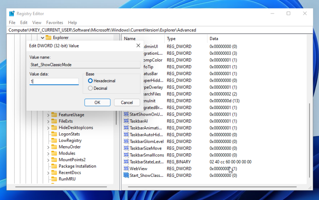Close the Edit DWORD dialog with X
This screenshot has height=200, width=319.
click(138, 45)
